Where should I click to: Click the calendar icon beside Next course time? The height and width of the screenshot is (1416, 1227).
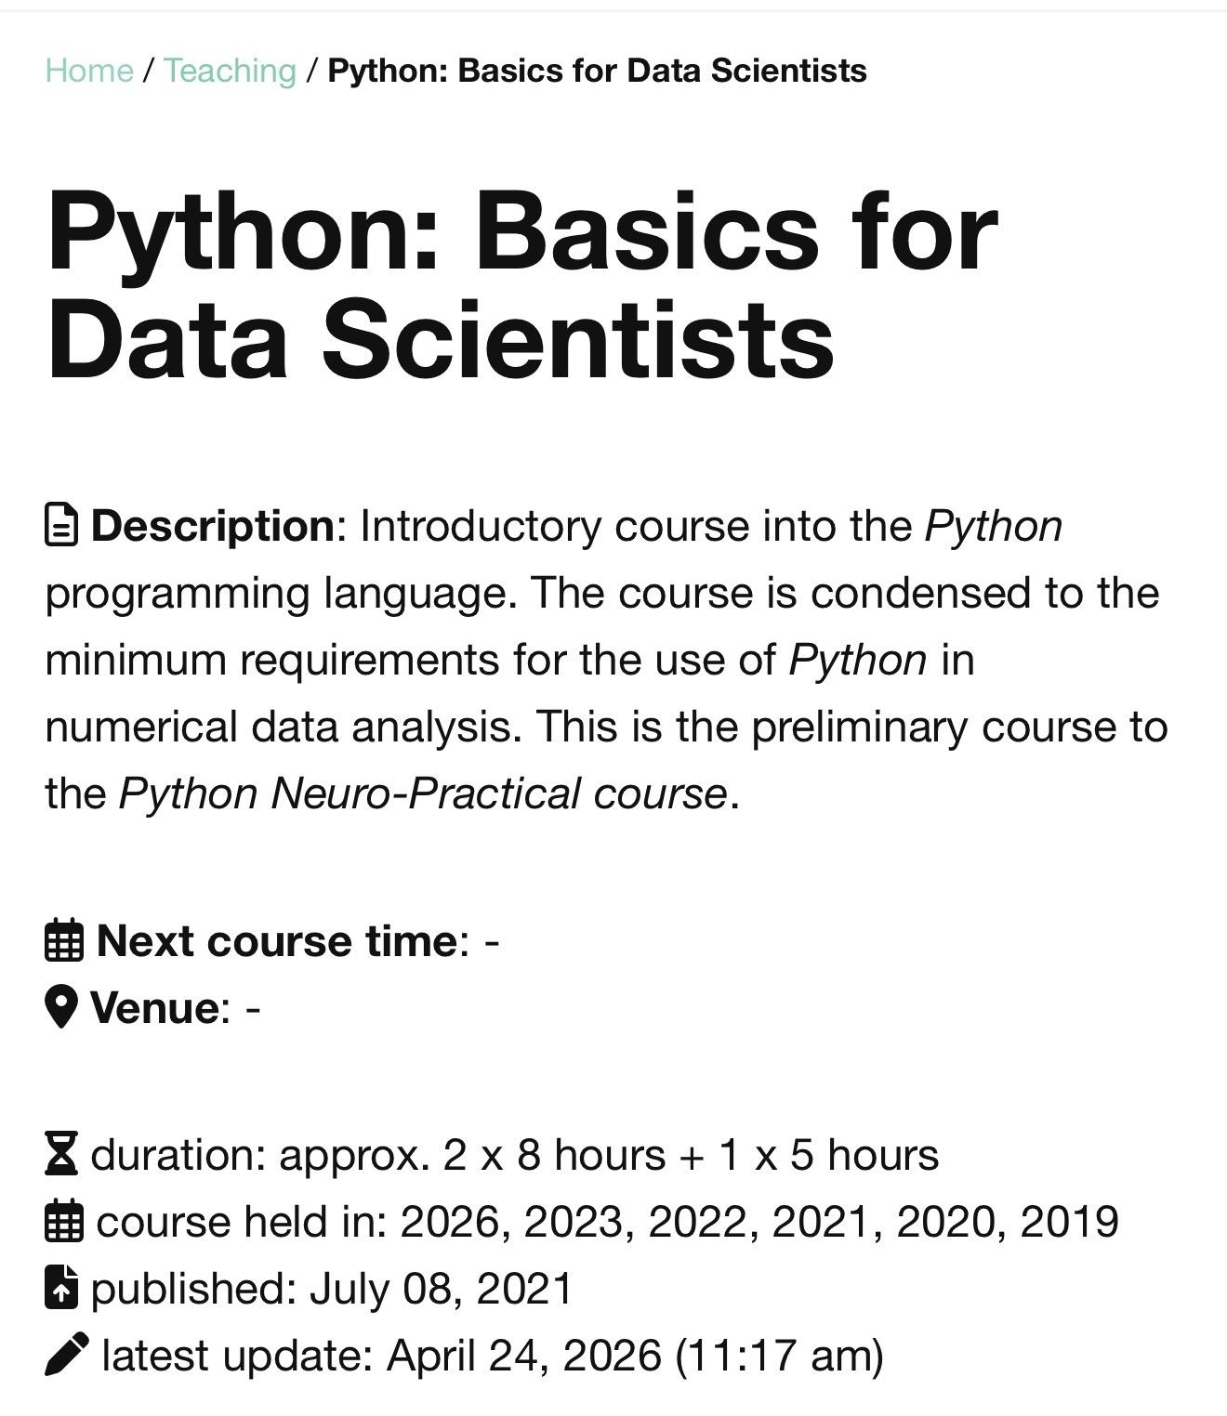(x=64, y=940)
